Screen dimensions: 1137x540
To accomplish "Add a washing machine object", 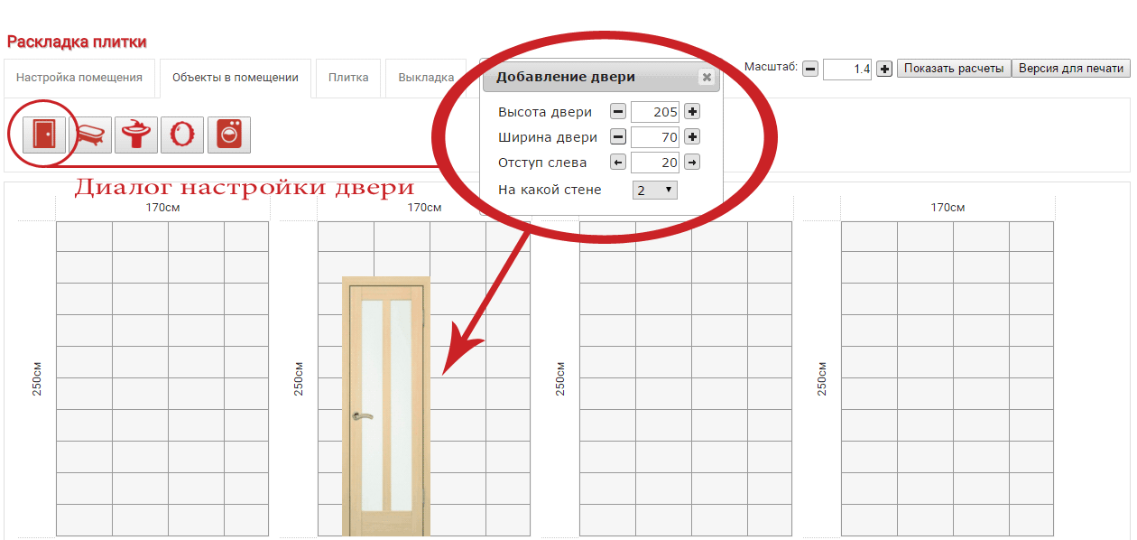I will (228, 135).
